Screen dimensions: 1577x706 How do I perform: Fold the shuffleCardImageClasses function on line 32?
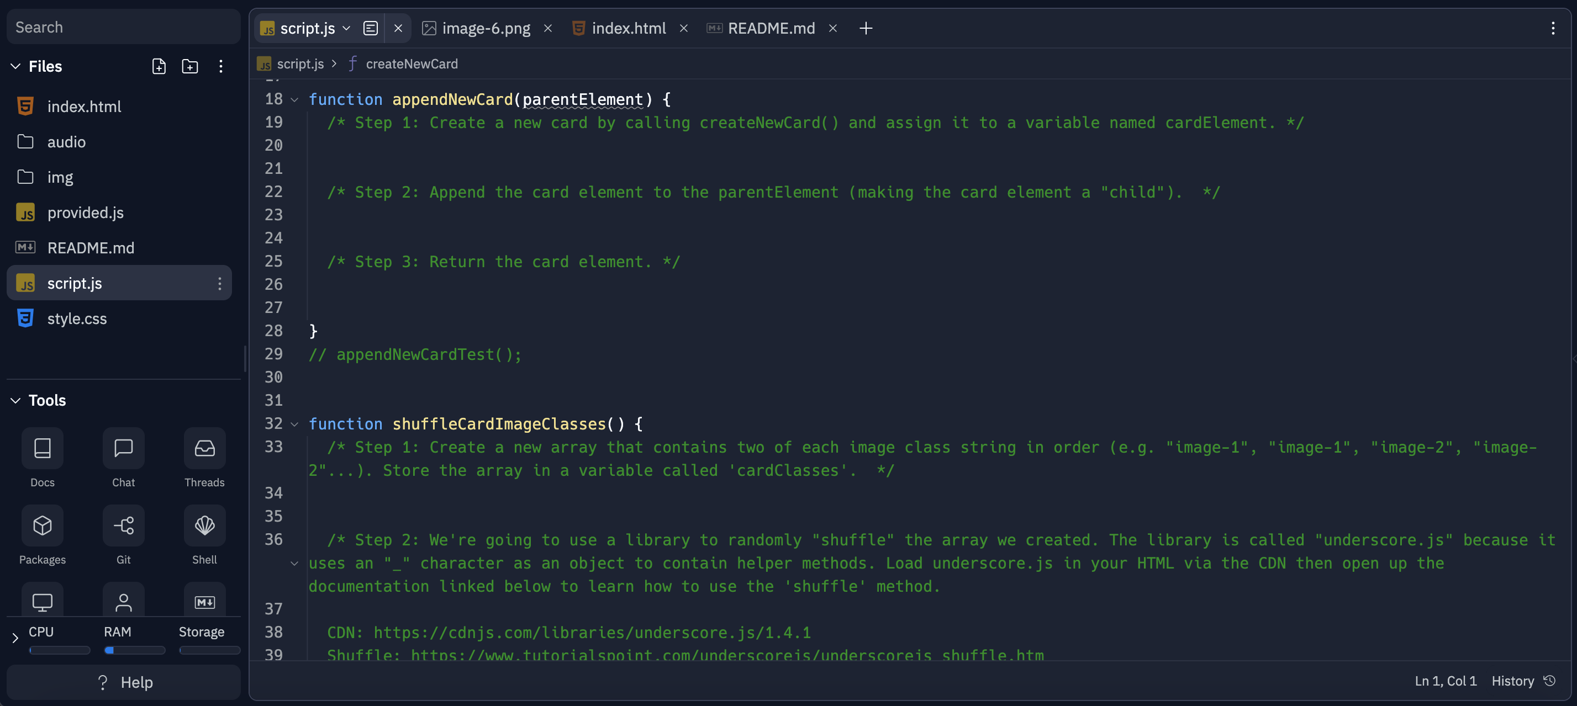click(x=294, y=423)
